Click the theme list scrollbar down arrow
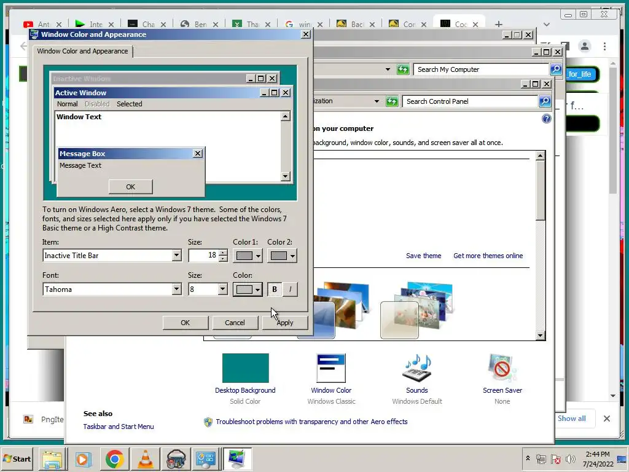The height and width of the screenshot is (472, 629). coord(541,336)
